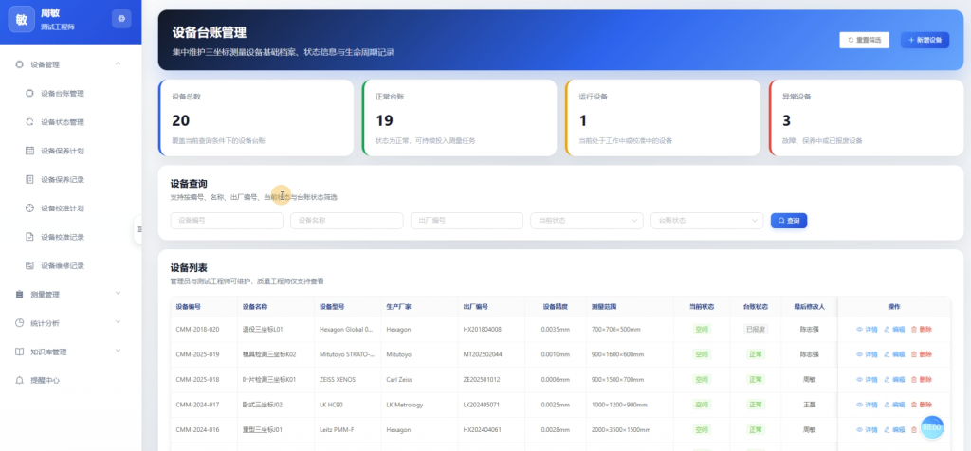This screenshot has height=451, width=971.
Task: Go to 设备保养记录 in sidebar
Action: point(62,179)
